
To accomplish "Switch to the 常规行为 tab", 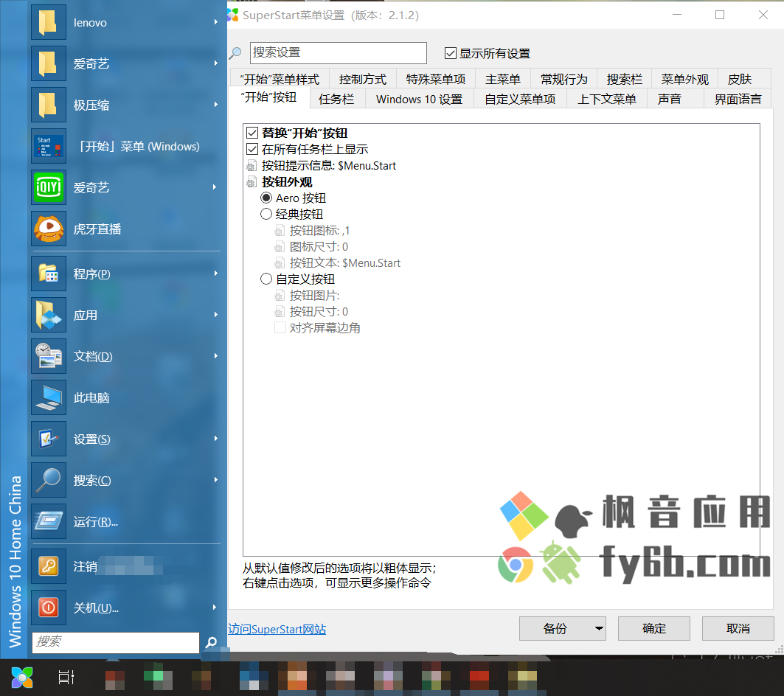I will pyautogui.click(x=564, y=80).
